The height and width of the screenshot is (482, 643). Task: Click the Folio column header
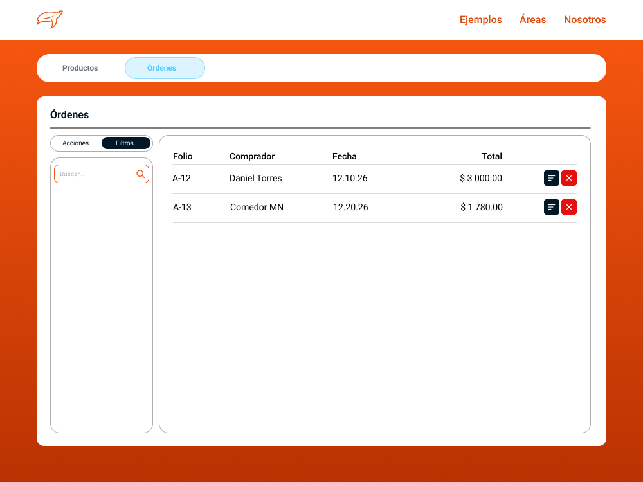(183, 156)
